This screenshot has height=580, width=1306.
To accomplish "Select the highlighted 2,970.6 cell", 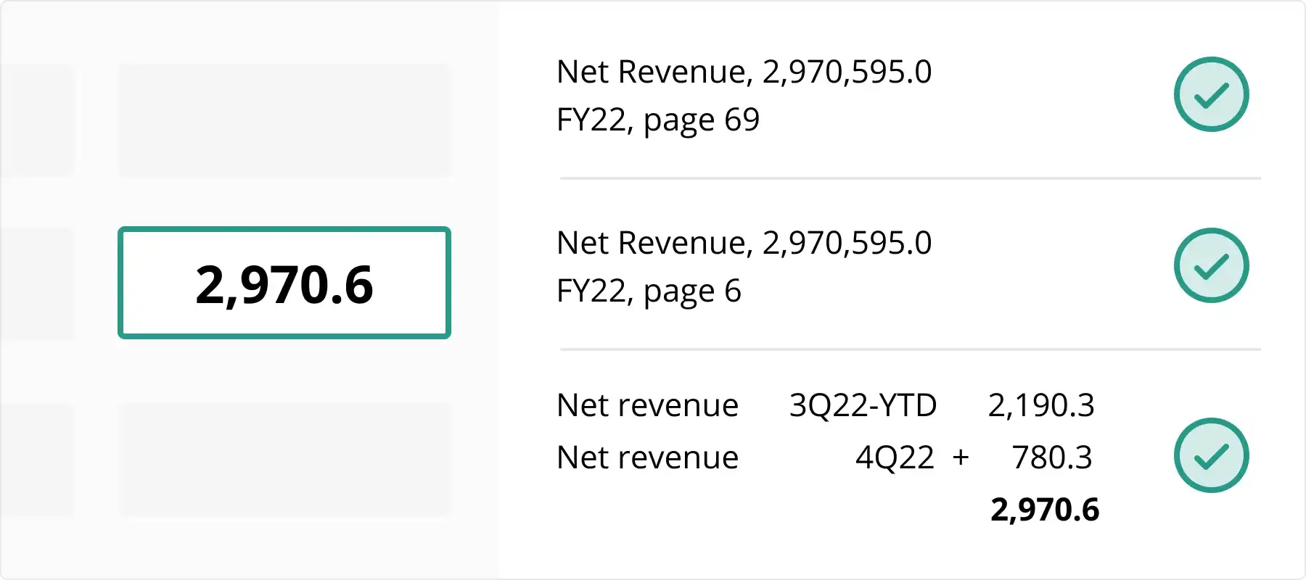I will pyautogui.click(x=284, y=283).
